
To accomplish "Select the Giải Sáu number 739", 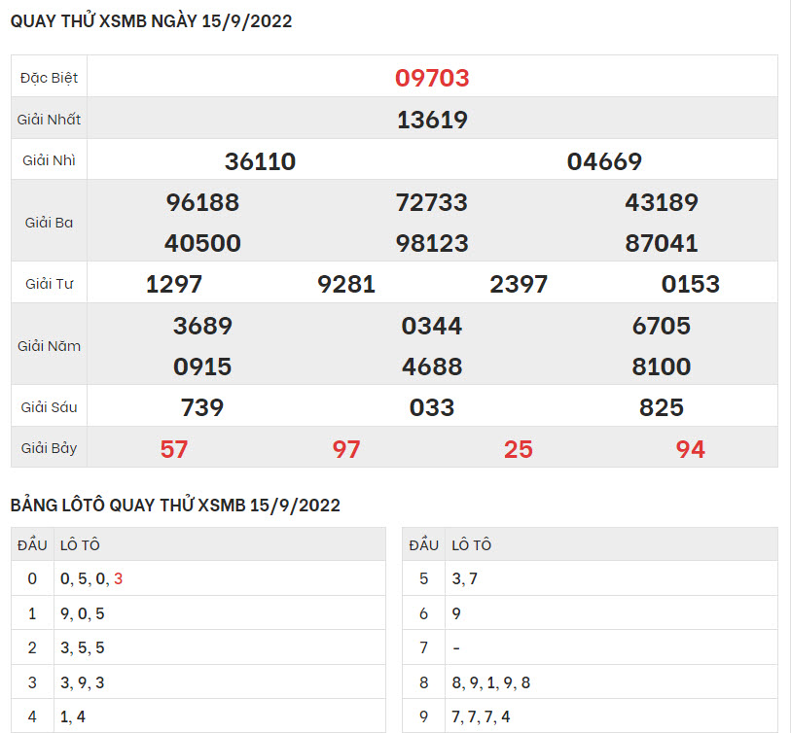I will coord(202,407).
